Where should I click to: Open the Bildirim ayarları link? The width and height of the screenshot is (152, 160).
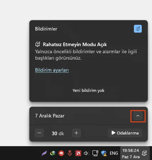pos(52,70)
